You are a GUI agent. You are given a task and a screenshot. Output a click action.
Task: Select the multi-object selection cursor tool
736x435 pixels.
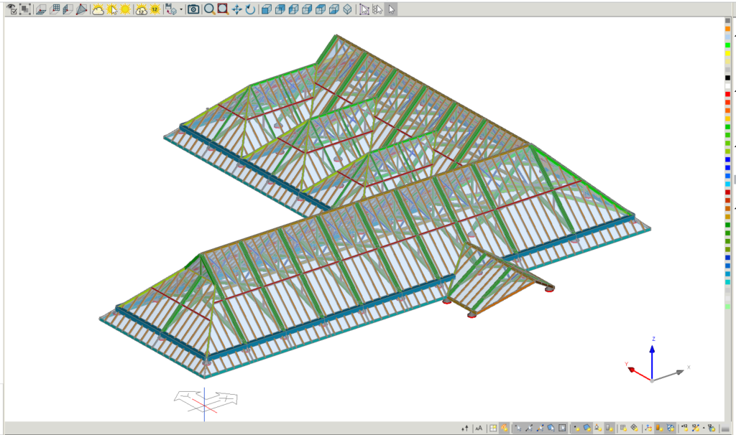tap(377, 9)
